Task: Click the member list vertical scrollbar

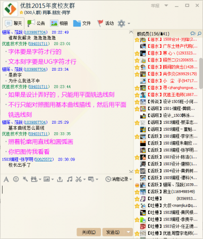Action: point(201,73)
